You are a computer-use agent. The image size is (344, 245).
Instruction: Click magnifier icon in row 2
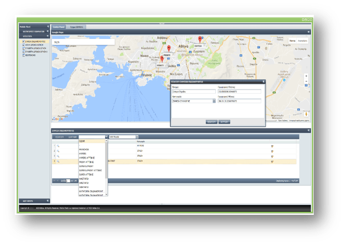click(x=58, y=151)
